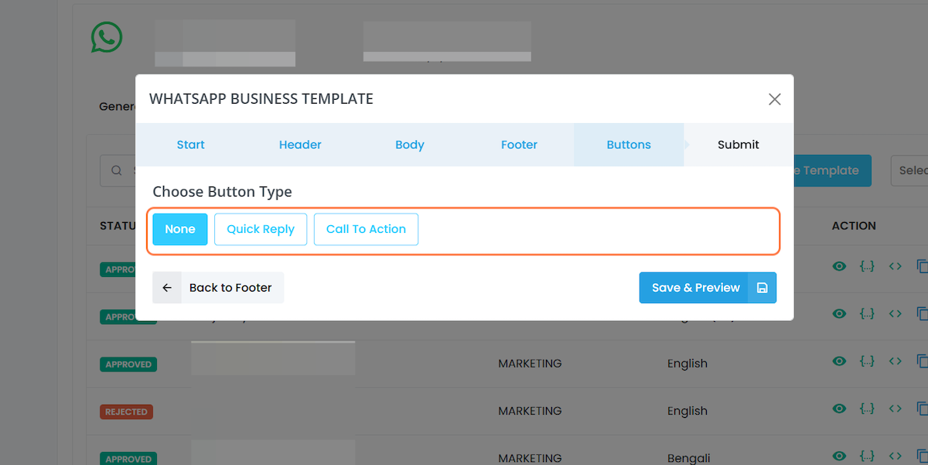Preview the APPROVED English MARKETING template eye icon

(839, 361)
